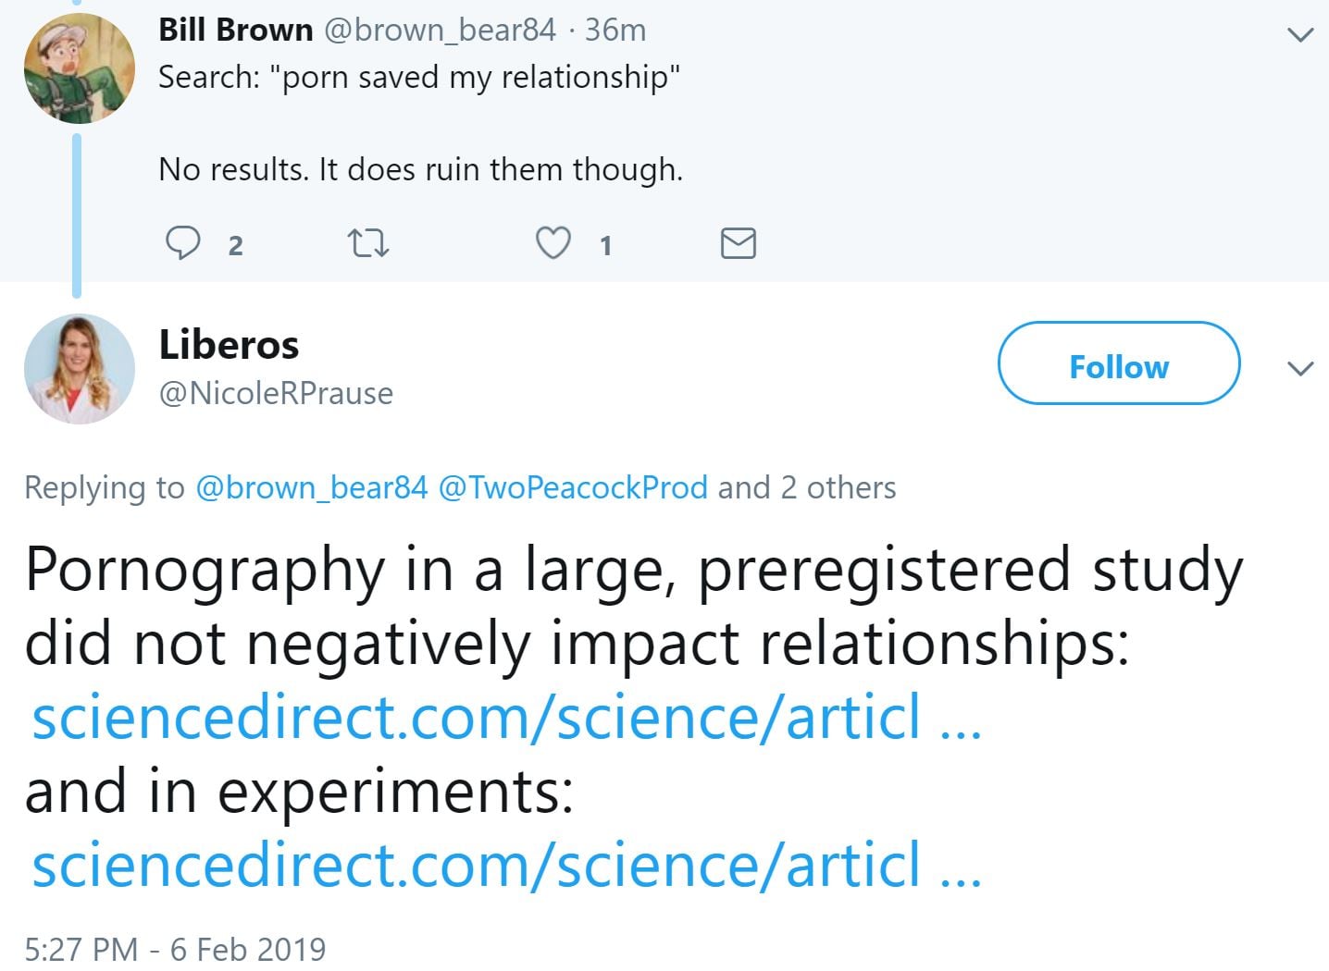The image size is (1329, 971).
Task: Expand Bill Brown tweet options chevron
Action: click(x=1300, y=35)
